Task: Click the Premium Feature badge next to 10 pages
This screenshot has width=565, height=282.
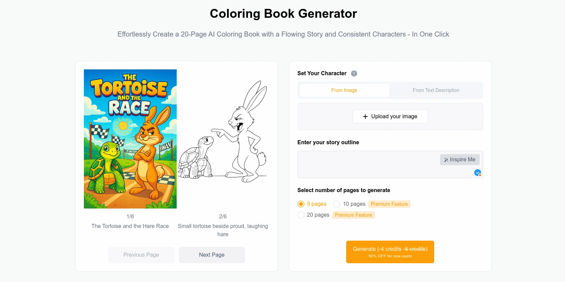Action: [389, 204]
